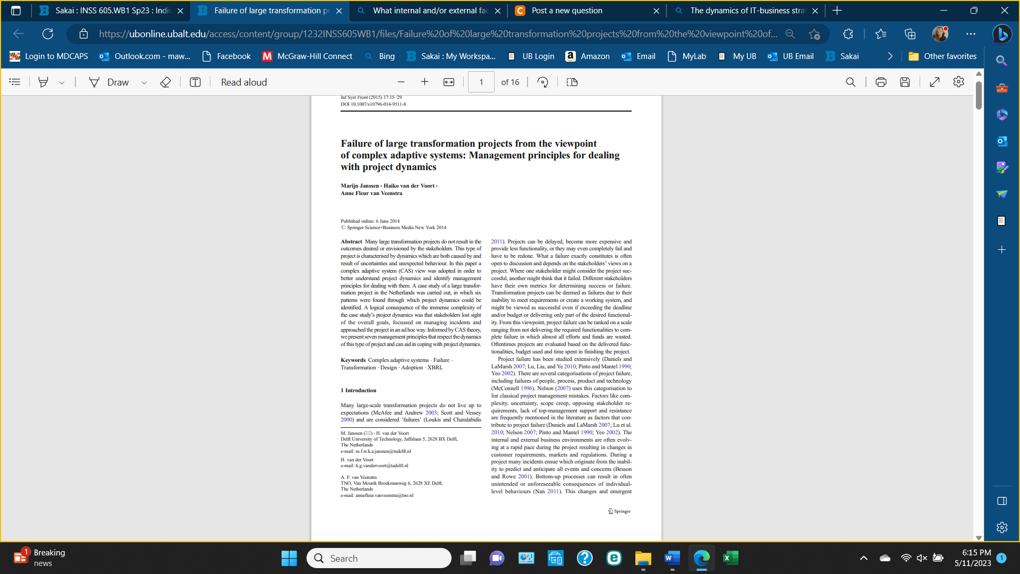1020x574 pixels.
Task: Click the vertical scrollbar thumb
Action: click(979, 96)
